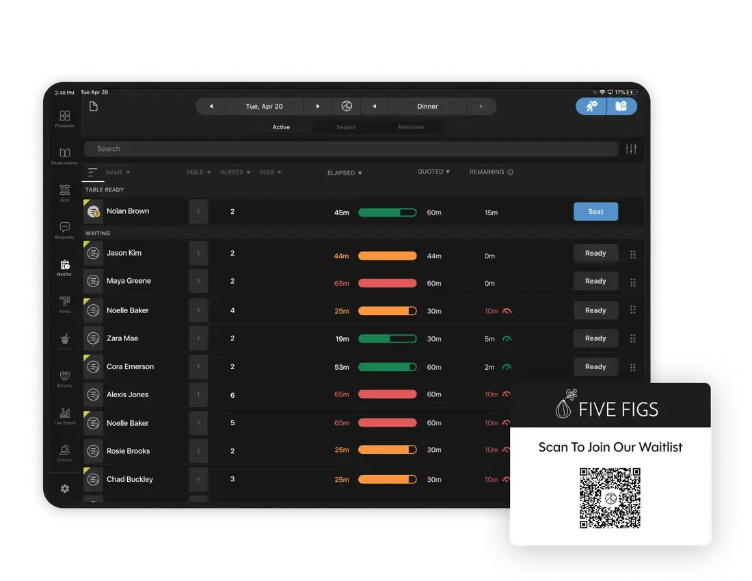Click the party icon beside Maya Greene
The image size is (752, 581).
(x=94, y=281)
